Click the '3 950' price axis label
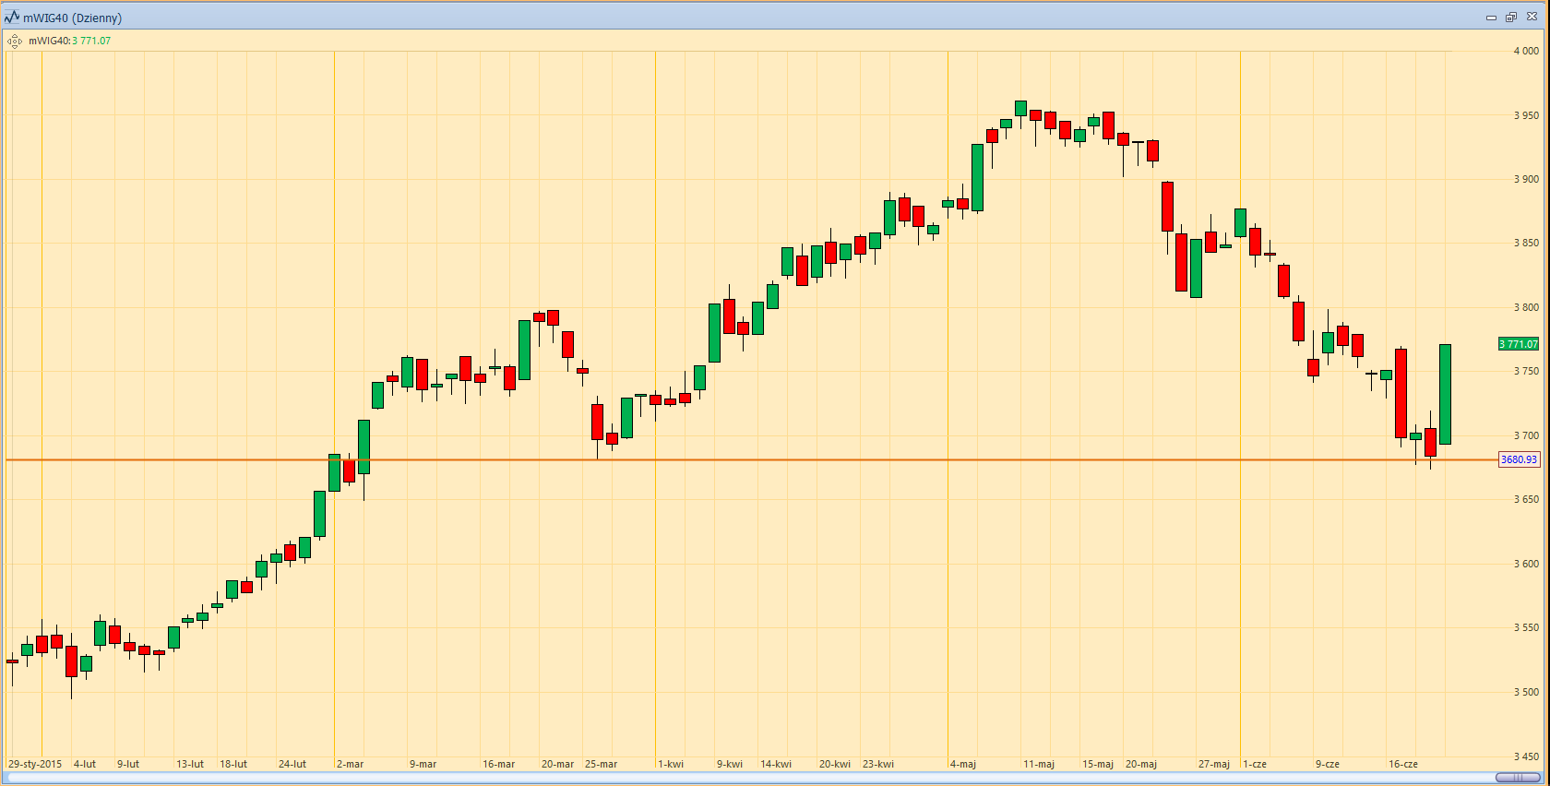This screenshot has height=786, width=1550. [x=1526, y=115]
